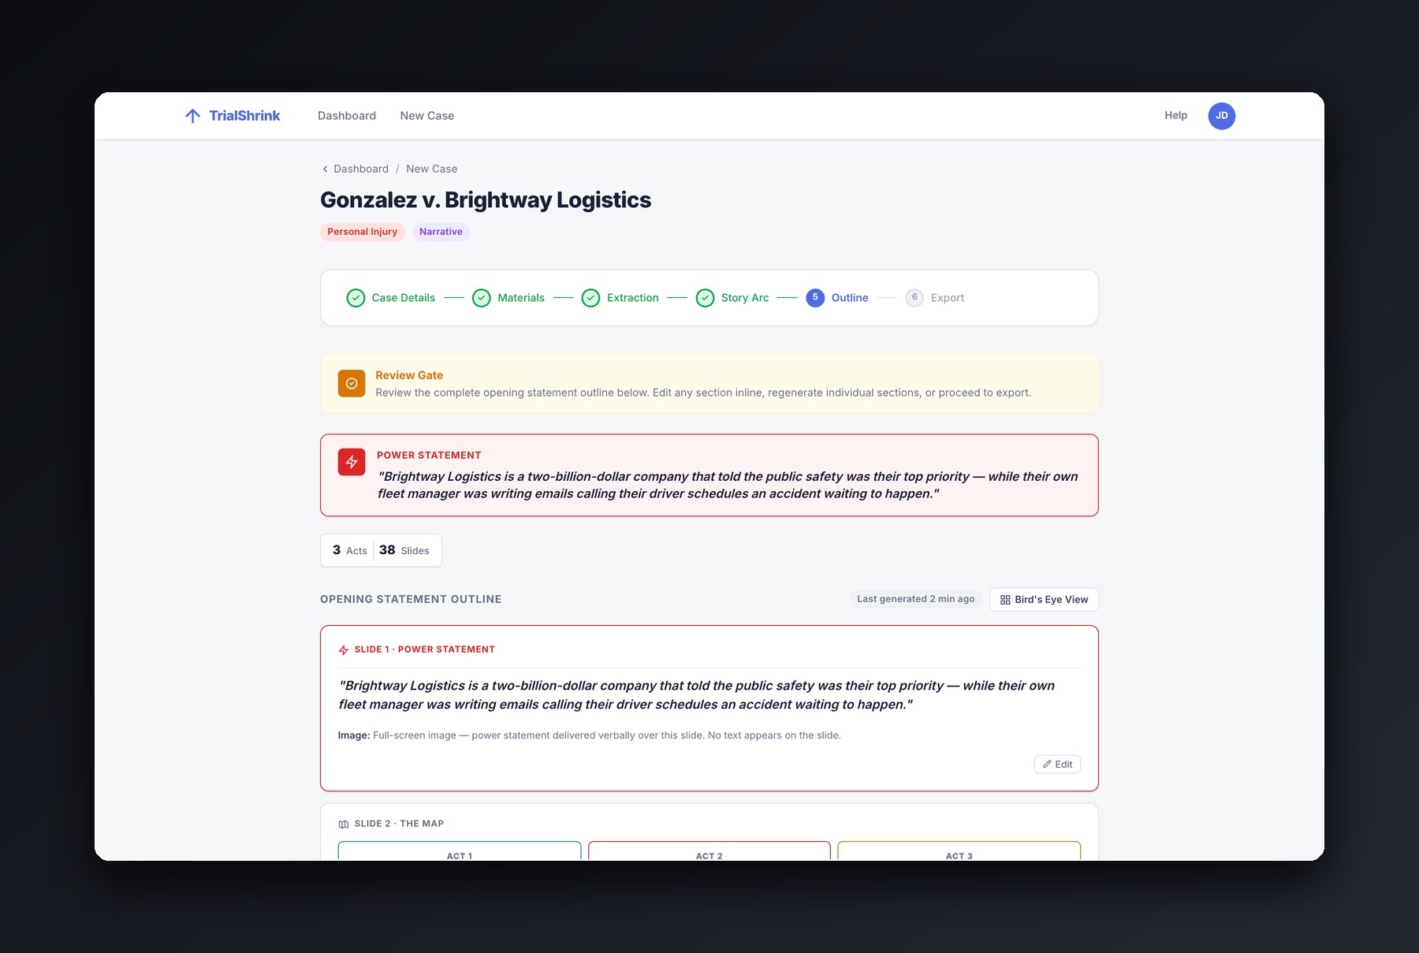The image size is (1419, 953).
Task: Go to Dashboard in top navigation
Action: (347, 116)
